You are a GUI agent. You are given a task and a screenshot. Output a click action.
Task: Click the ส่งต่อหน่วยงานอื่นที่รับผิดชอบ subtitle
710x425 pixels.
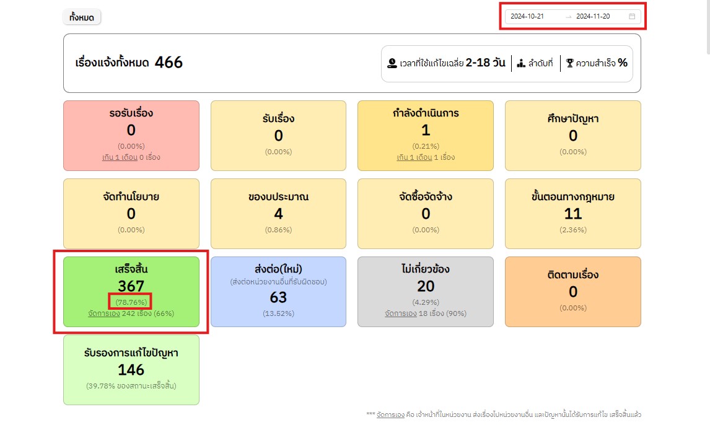coord(278,282)
